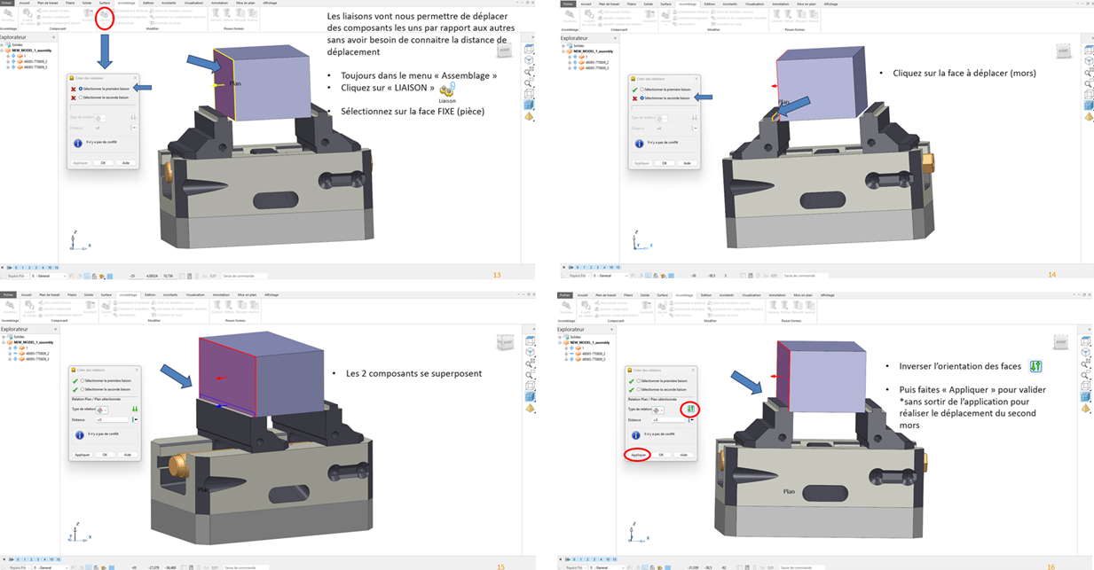Open the Type de relation dropdown in slide 16
1094x570 pixels.
point(658,410)
